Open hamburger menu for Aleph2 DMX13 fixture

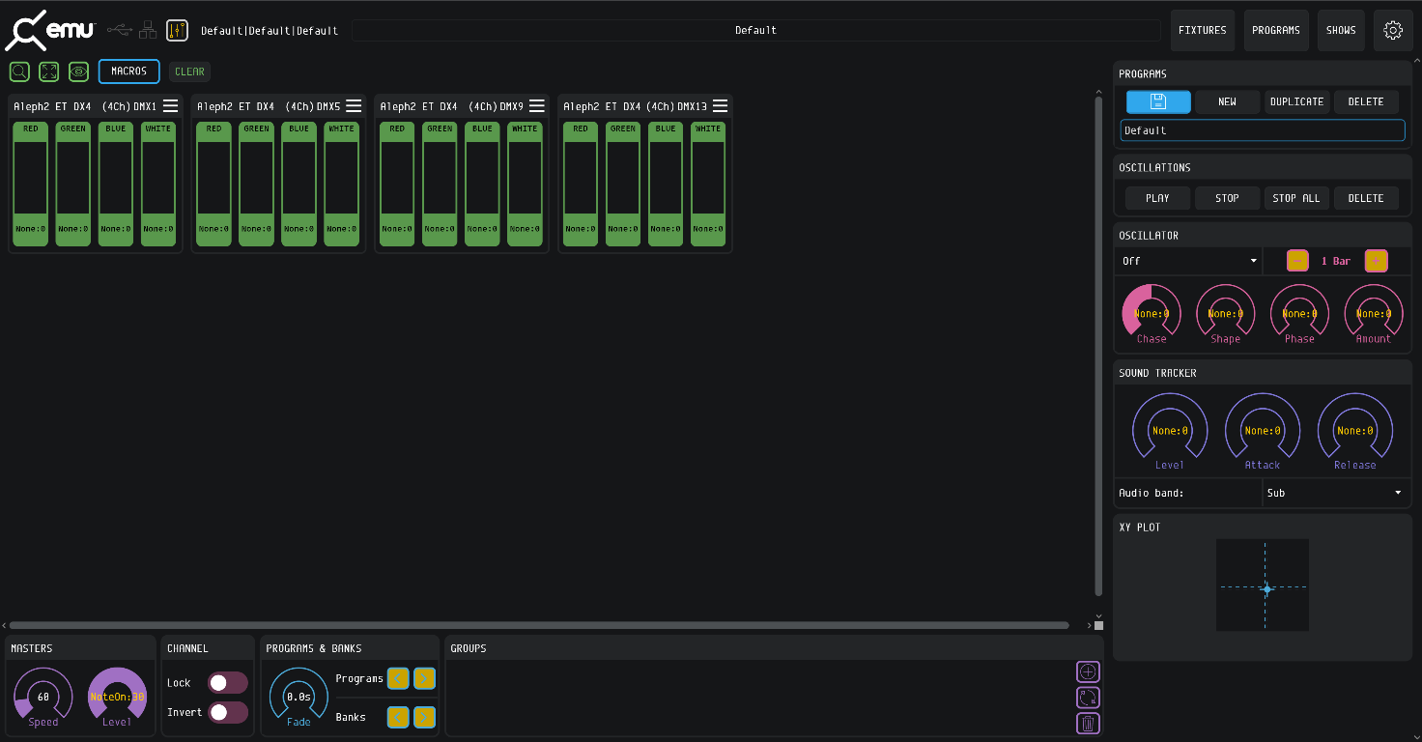tap(720, 105)
